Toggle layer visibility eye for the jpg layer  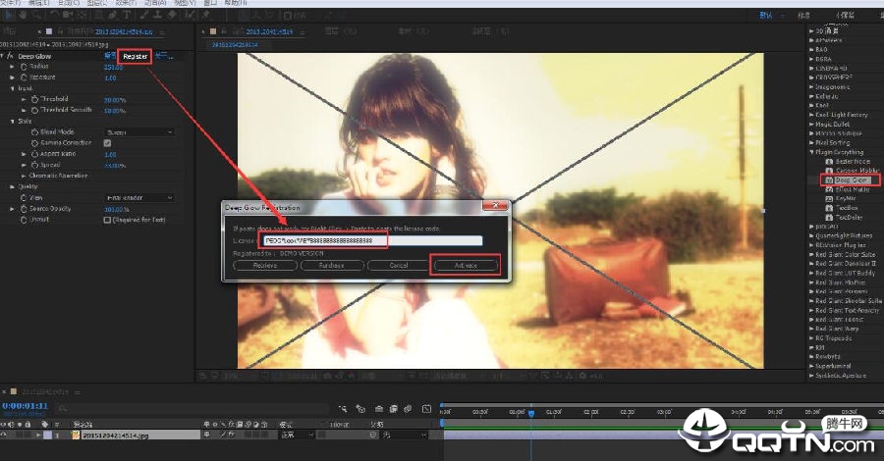pyautogui.click(x=5, y=435)
